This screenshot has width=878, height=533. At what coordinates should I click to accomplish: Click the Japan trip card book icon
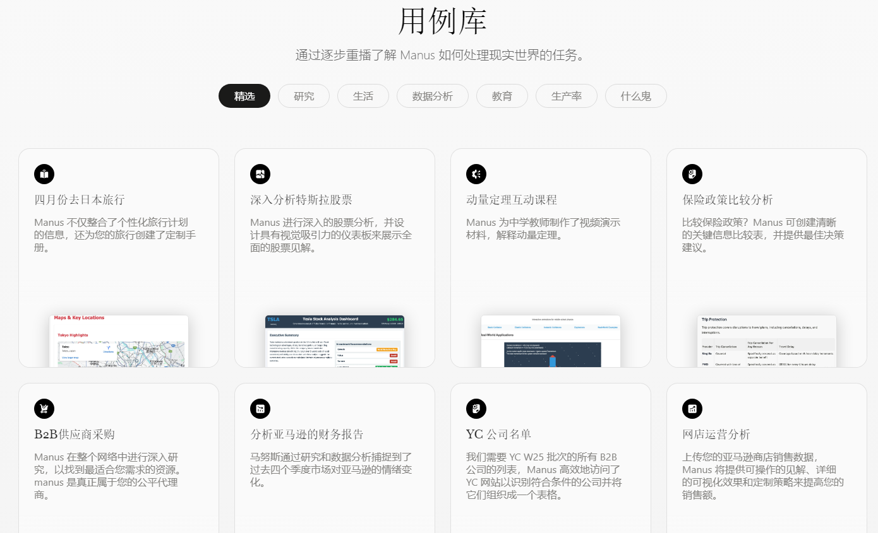[x=44, y=174]
